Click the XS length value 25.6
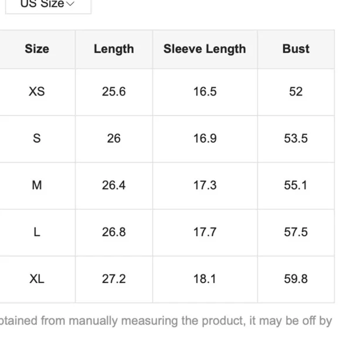 114,91
